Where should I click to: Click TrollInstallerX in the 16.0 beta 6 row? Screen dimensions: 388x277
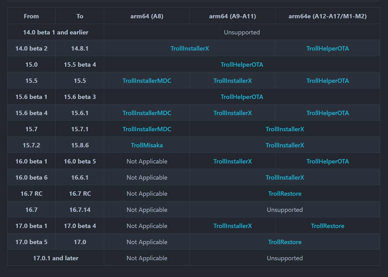point(284,177)
